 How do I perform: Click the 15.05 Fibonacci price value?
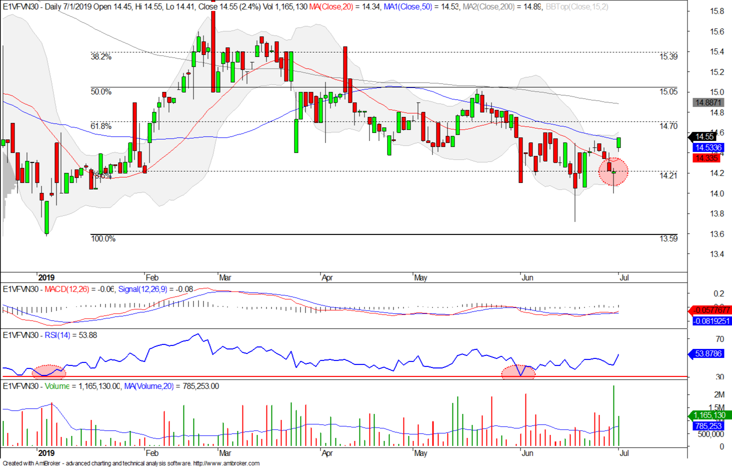pos(668,92)
